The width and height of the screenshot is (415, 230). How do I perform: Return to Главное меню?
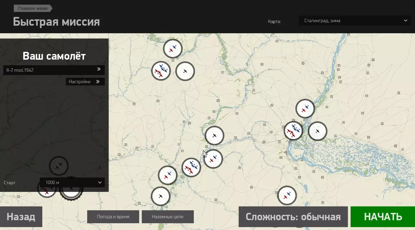[x=33, y=8]
